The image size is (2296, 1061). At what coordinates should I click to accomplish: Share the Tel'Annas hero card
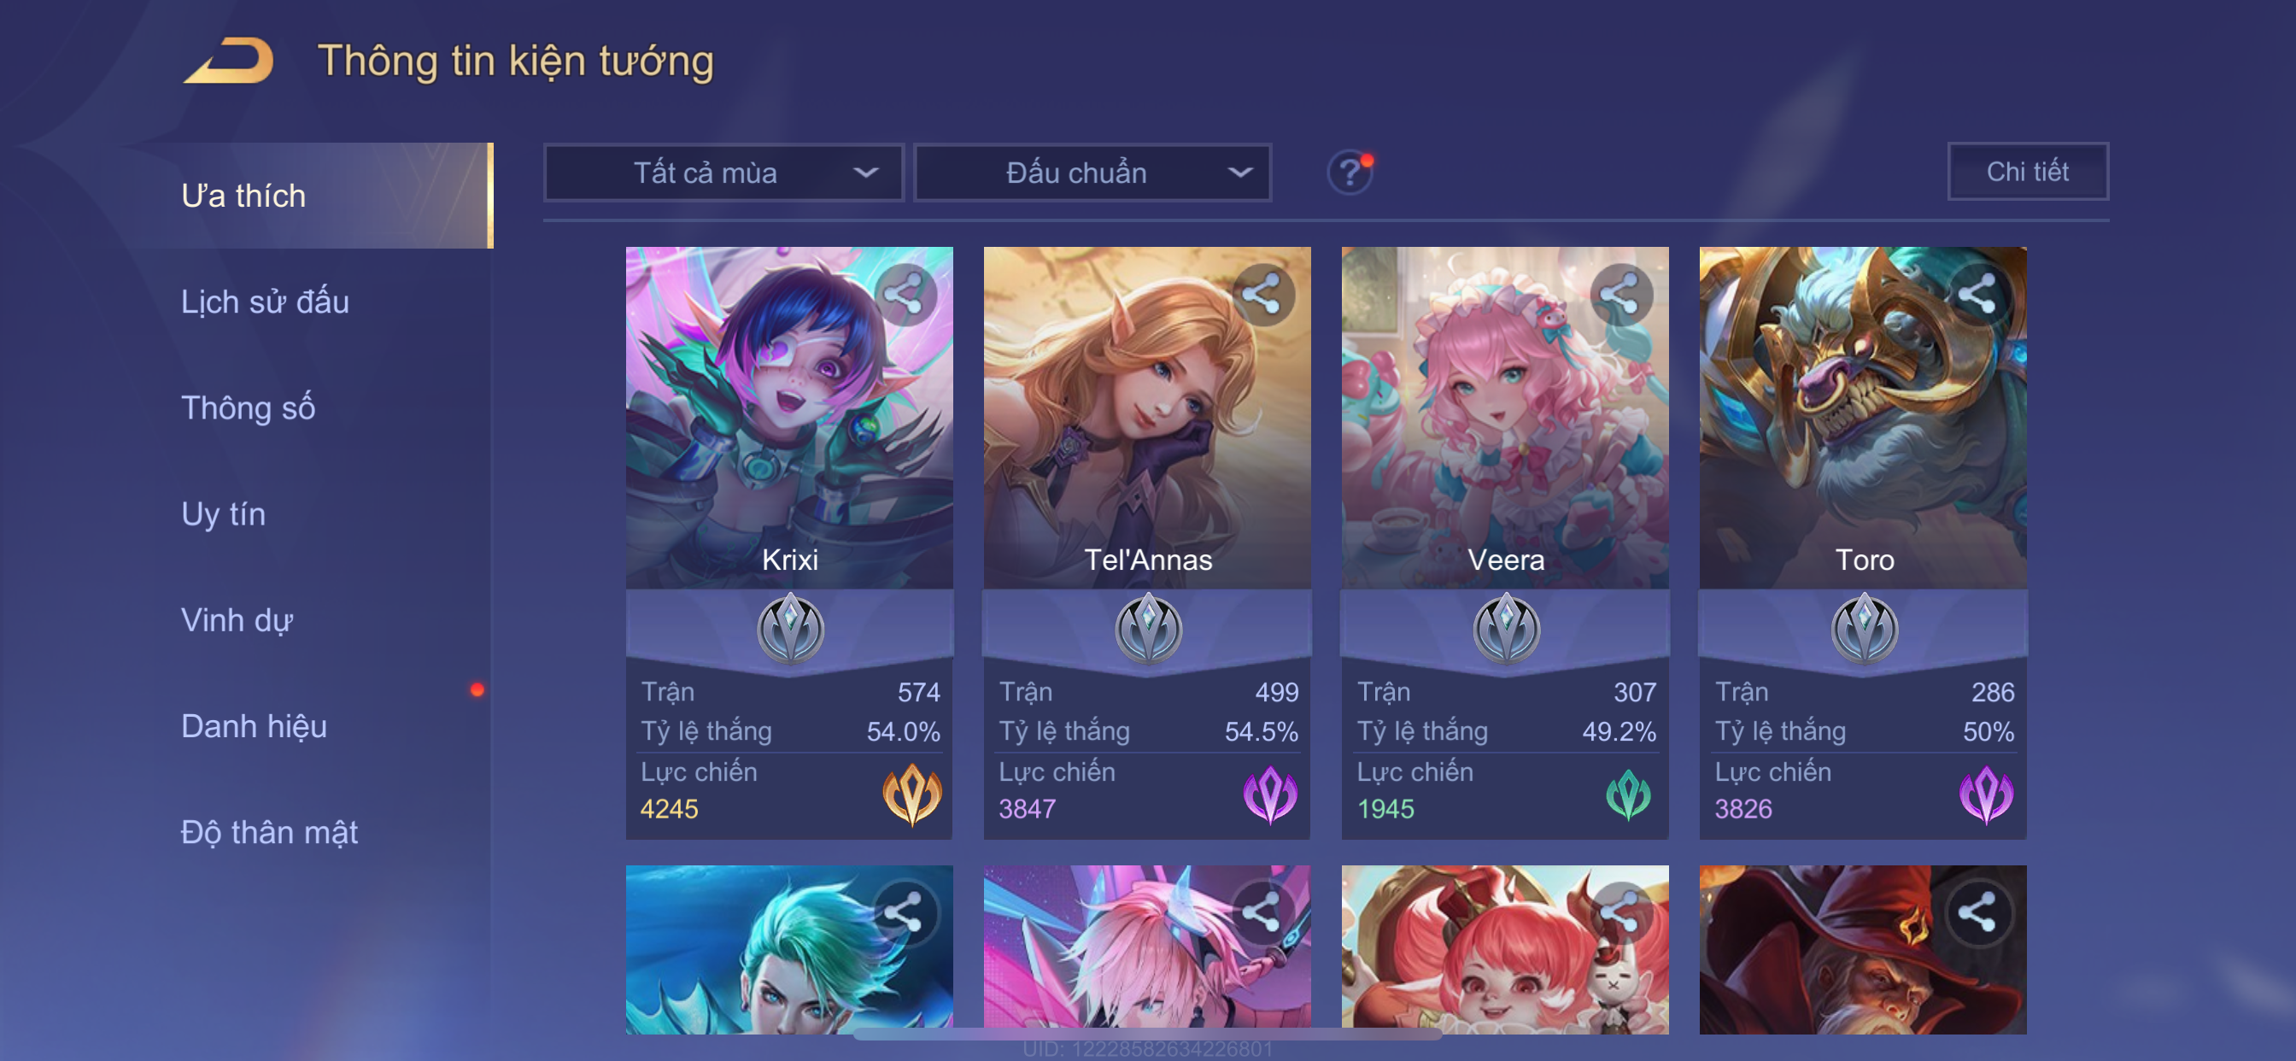coord(1262,294)
